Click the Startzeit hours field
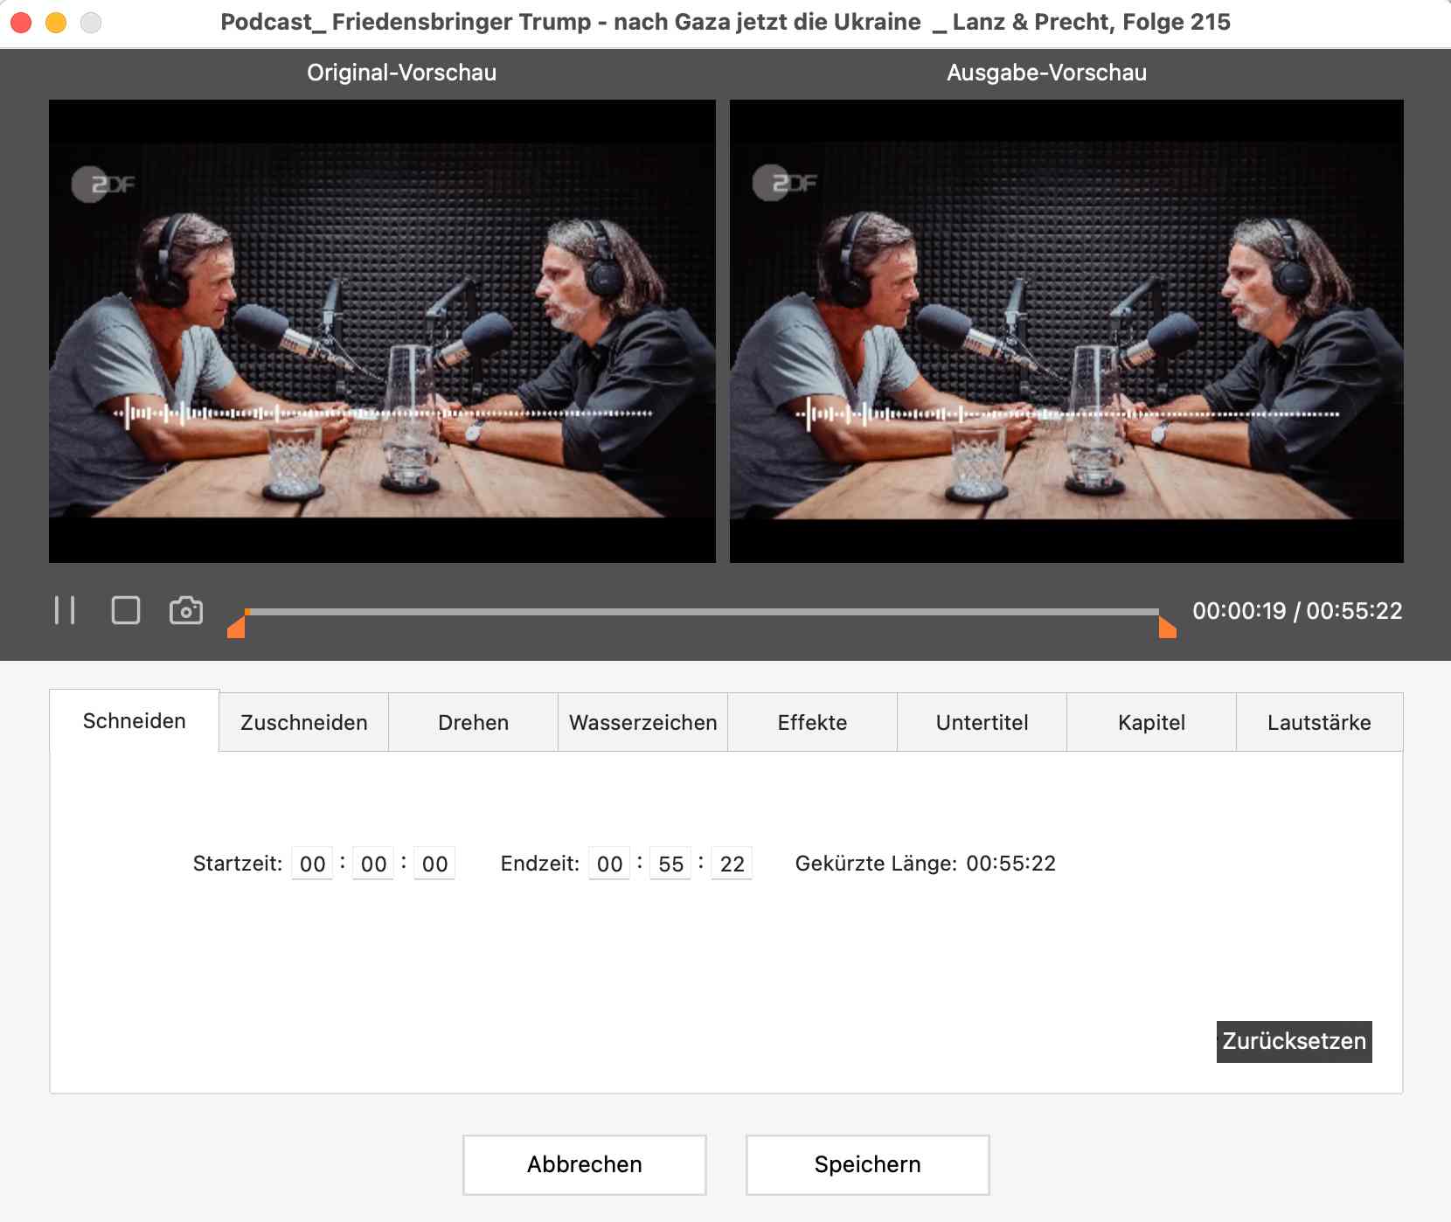Image resolution: width=1451 pixels, height=1222 pixels. click(312, 864)
